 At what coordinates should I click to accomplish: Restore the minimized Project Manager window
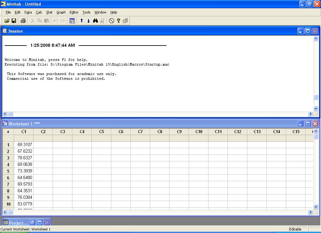point(32,223)
